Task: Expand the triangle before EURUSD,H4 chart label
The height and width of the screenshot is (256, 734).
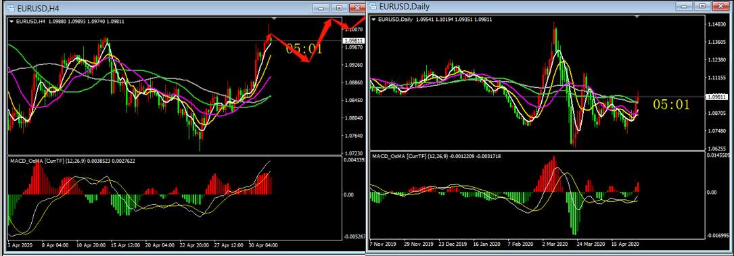Action: pyautogui.click(x=12, y=21)
